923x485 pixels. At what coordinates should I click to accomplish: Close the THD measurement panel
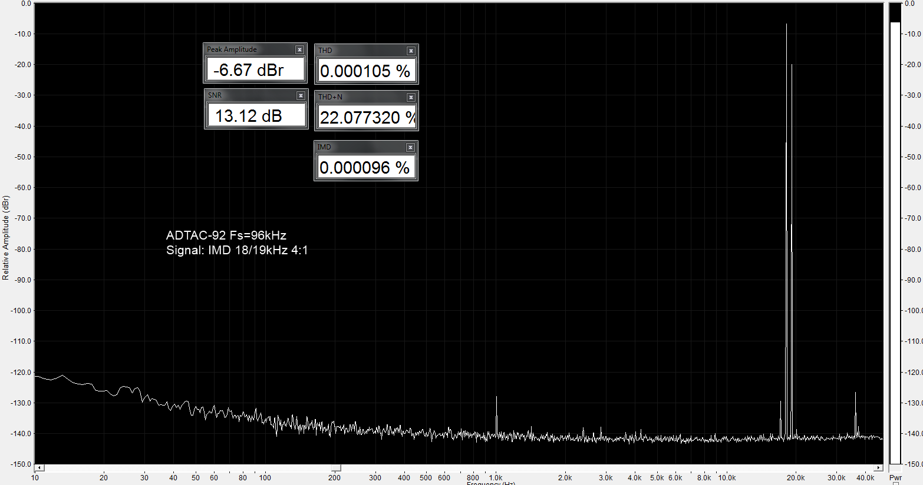point(411,51)
